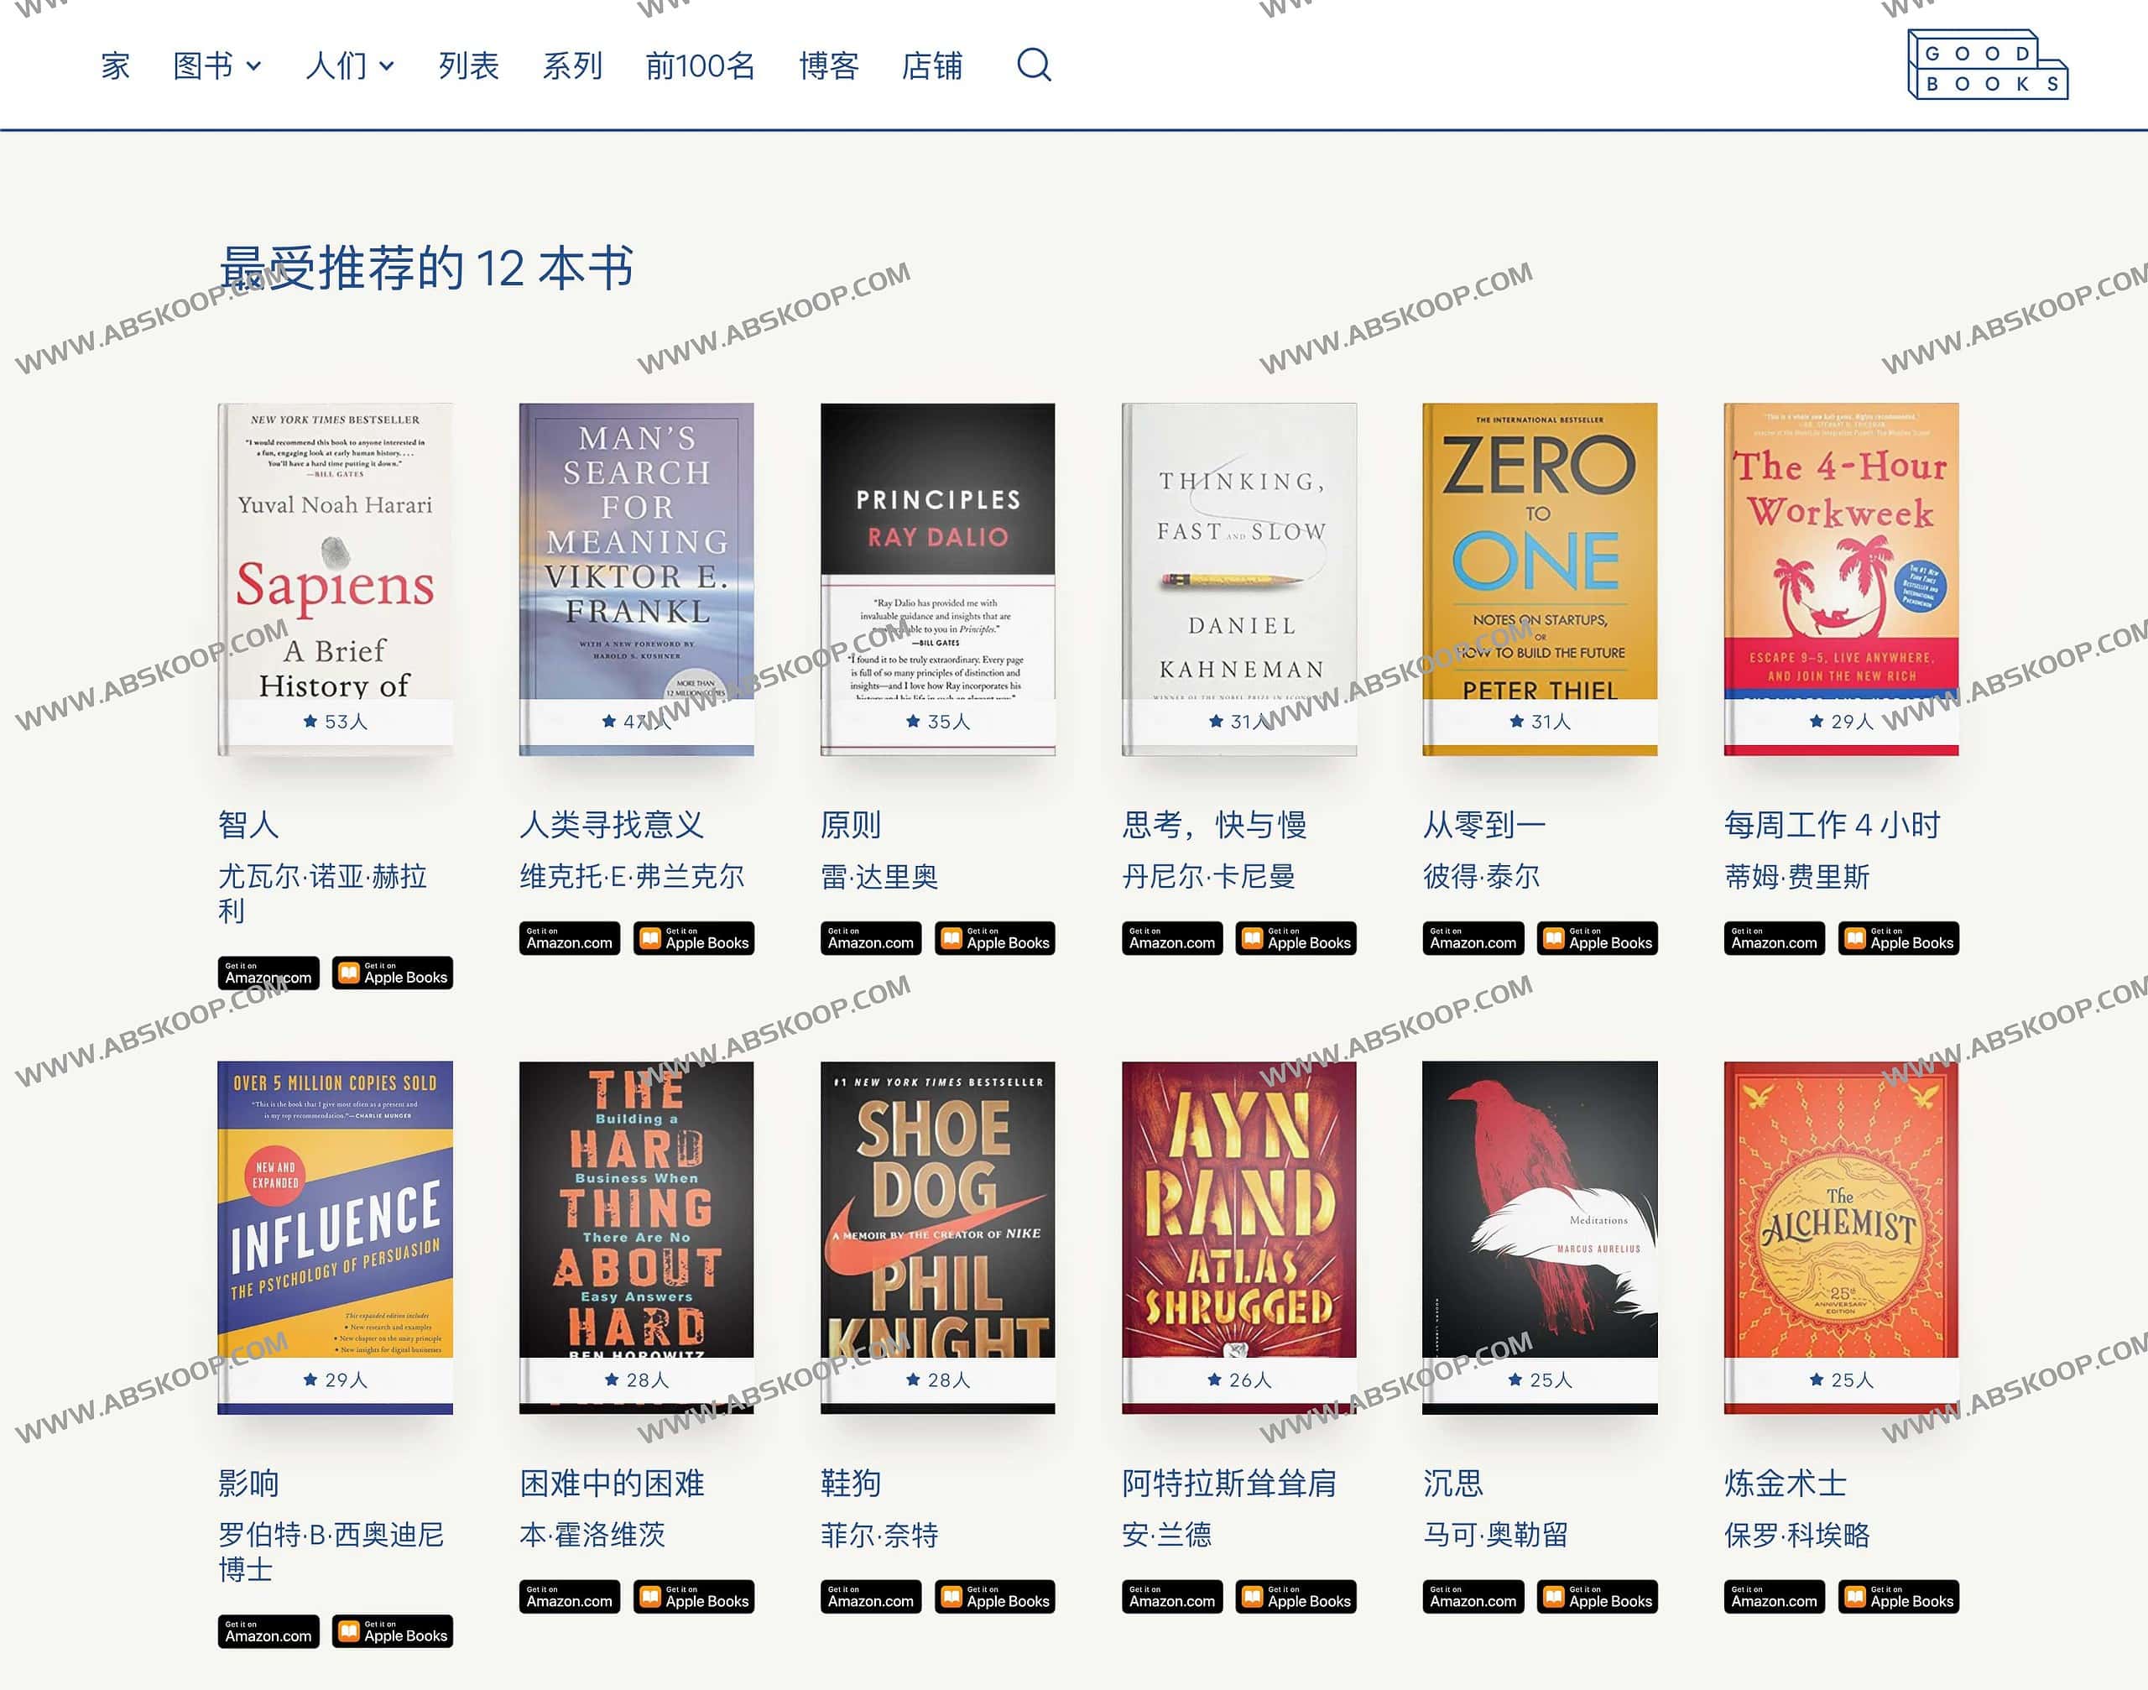Click the Good Books logo
Screen dimensions: 2148x1690
point(1987,65)
